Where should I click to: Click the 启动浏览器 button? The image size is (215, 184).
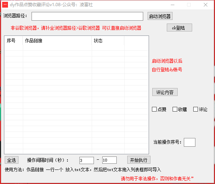pos(160,16)
